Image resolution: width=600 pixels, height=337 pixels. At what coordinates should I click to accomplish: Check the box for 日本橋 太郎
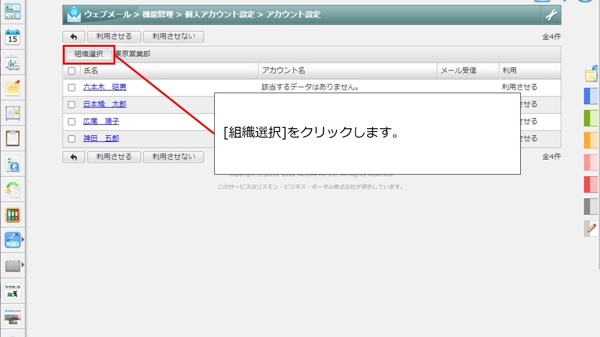tap(72, 104)
